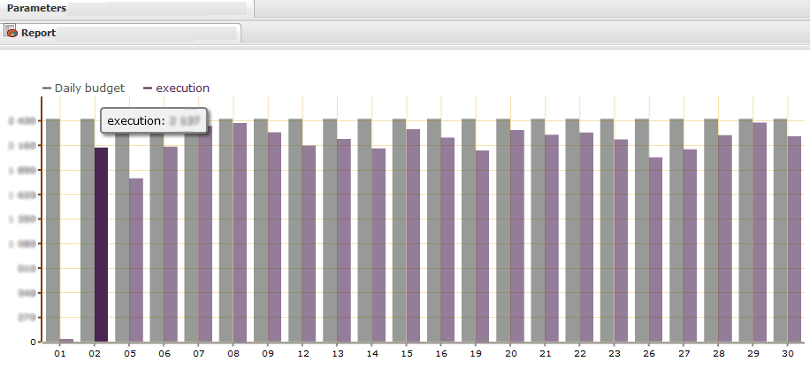This screenshot has width=810, height=369.
Task: Click the Daily budget bar for day 14
Action: 364,230
